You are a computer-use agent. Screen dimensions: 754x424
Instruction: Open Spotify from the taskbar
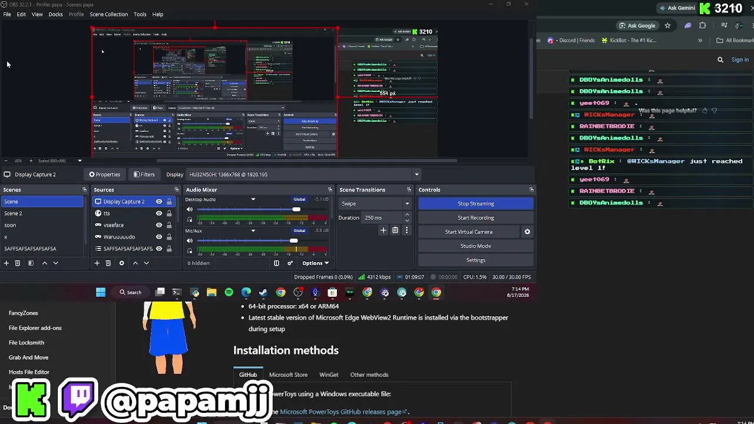click(x=229, y=292)
